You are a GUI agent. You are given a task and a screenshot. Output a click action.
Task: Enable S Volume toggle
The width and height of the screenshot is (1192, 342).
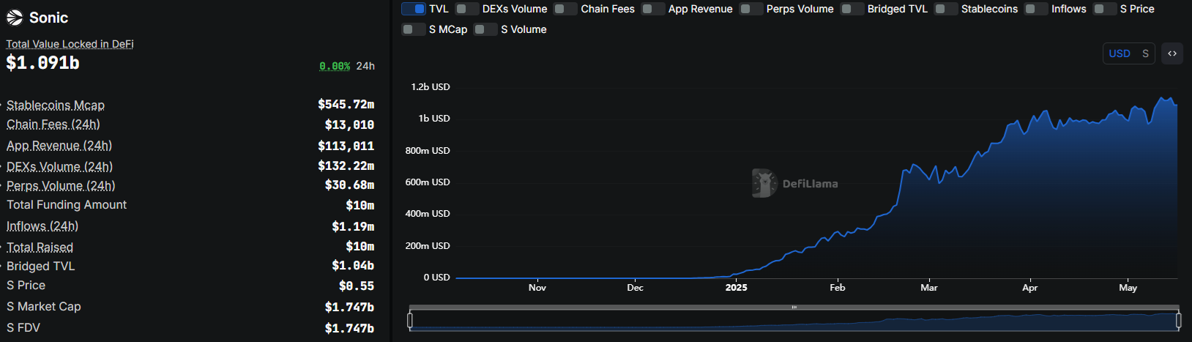pyautogui.click(x=485, y=29)
